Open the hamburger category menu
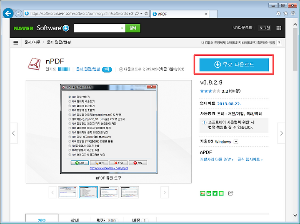The height and width of the screenshot is (224, 300). point(16,42)
